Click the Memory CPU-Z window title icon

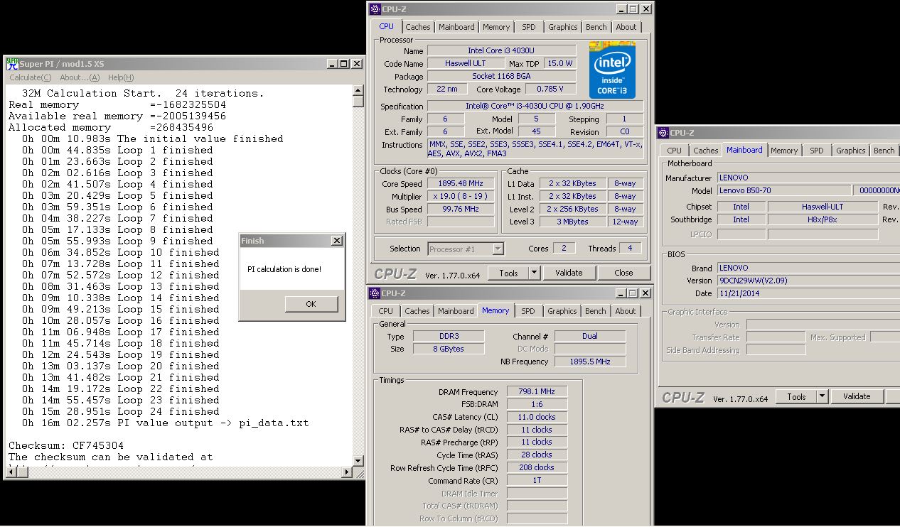pos(375,293)
